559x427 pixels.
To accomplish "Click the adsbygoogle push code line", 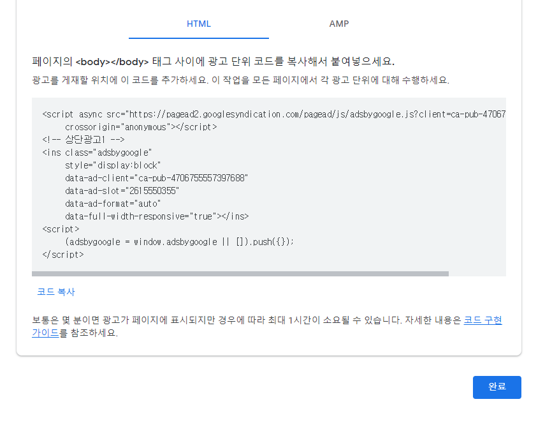I will (179, 242).
